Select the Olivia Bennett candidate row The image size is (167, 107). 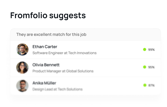pos(85,68)
